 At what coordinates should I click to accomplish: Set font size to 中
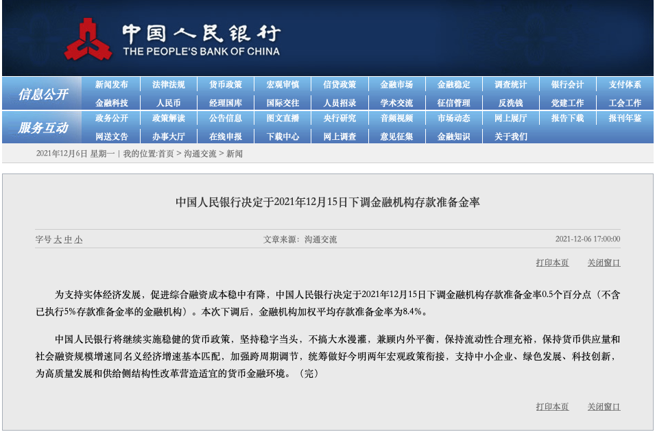[68, 239]
